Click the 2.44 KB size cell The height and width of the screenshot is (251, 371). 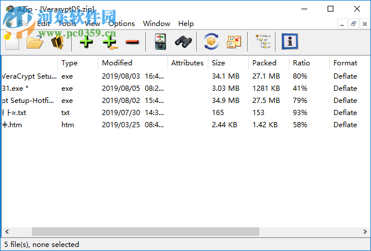[225, 125]
